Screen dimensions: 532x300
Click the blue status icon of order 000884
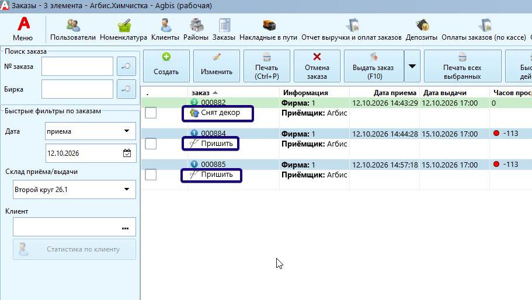(194, 133)
